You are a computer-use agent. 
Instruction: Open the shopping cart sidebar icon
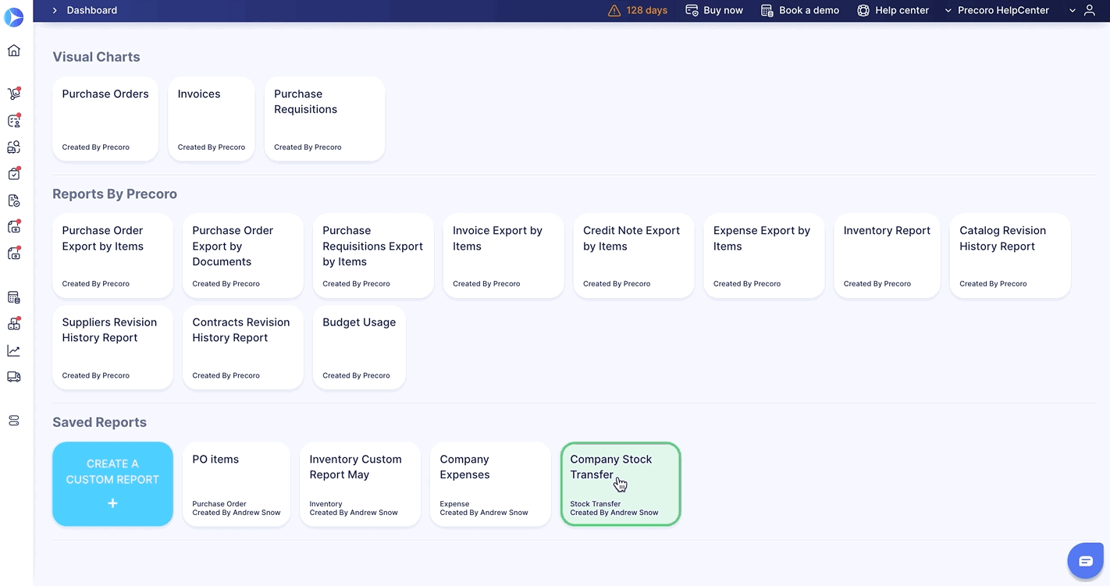[14, 94]
